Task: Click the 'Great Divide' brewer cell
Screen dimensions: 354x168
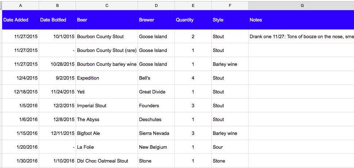Action: (156, 92)
